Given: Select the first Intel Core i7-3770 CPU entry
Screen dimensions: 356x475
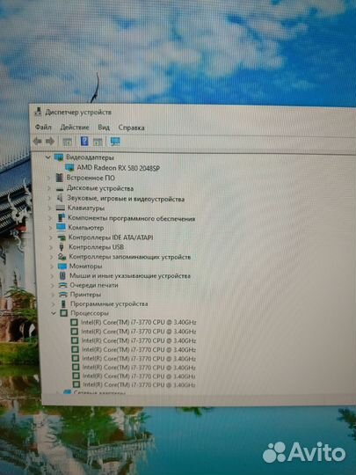Looking at the screenshot, I should point(139,322).
